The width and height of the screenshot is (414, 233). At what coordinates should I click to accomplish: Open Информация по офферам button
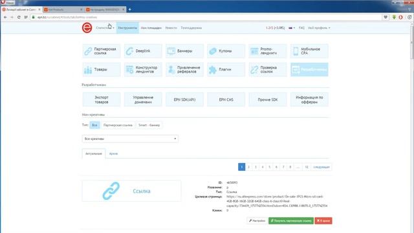309,100
